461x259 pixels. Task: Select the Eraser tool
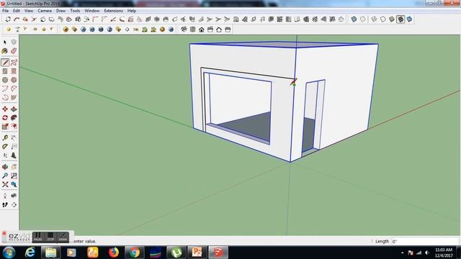(14, 51)
